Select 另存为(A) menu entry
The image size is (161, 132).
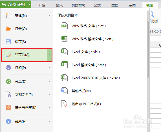27,55
